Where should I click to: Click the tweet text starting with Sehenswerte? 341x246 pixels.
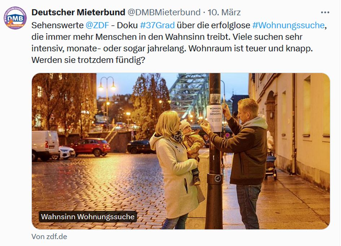click(x=179, y=43)
